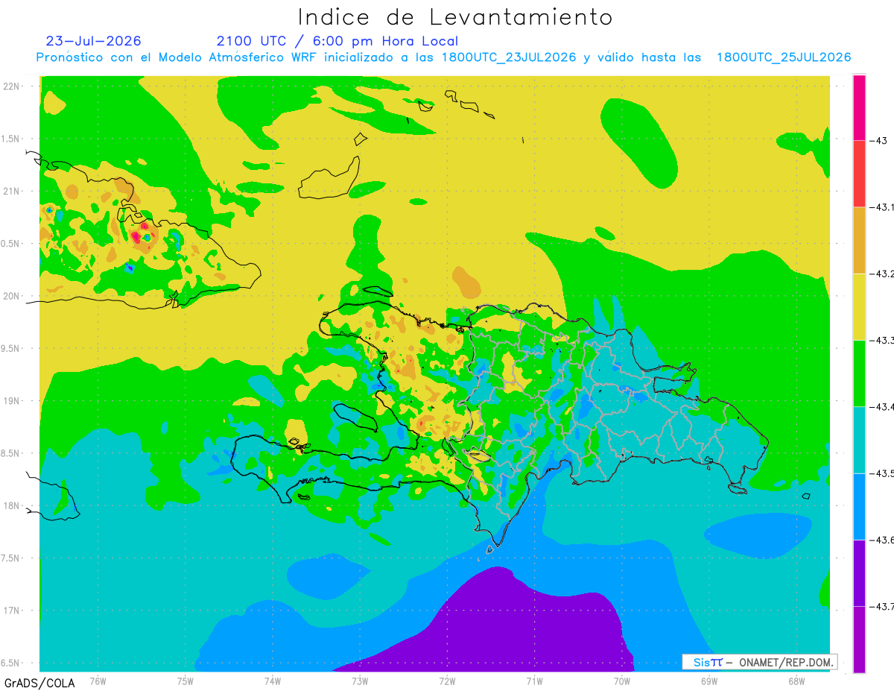The height and width of the screenshot is (691, 894).
Task: Click the '69W' longitude label
Action: (x=709, y=681)
